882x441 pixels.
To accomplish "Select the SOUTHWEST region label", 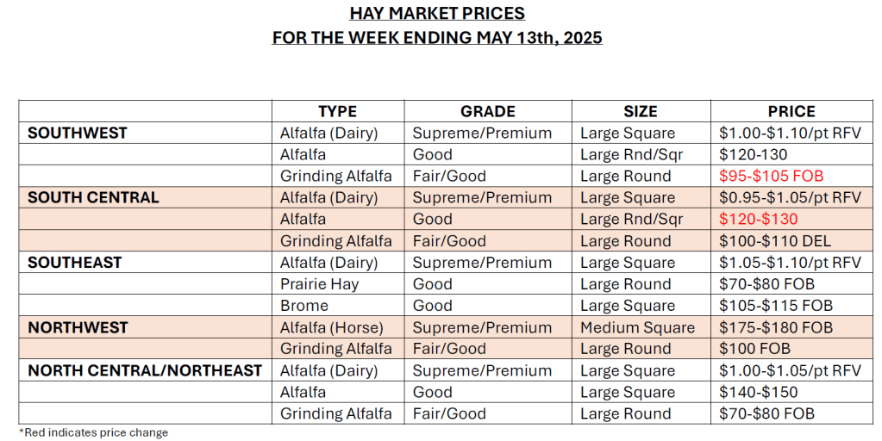I will coord(78,133).
